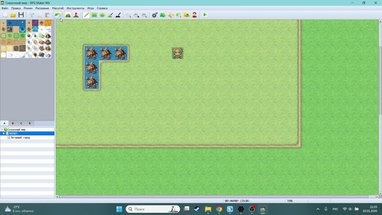The width and height of the screenshot is (382, 215).
Task: Pick the orange tile in tileset palette
Action: (x=48, y=23)
